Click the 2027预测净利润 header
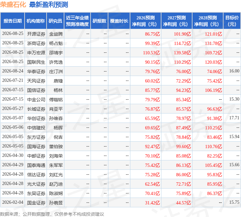Viewport: 241px width, 217px height. (177, 21)
